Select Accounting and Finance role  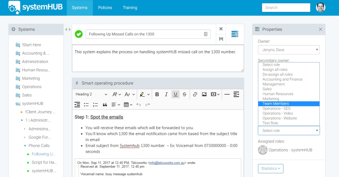(x=289, y=79)
